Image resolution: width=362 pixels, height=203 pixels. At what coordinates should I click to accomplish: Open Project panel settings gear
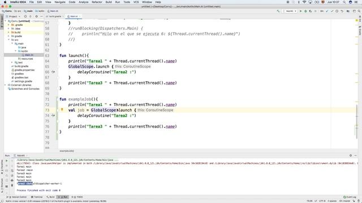pyautogui.click(x=36, y=16)
